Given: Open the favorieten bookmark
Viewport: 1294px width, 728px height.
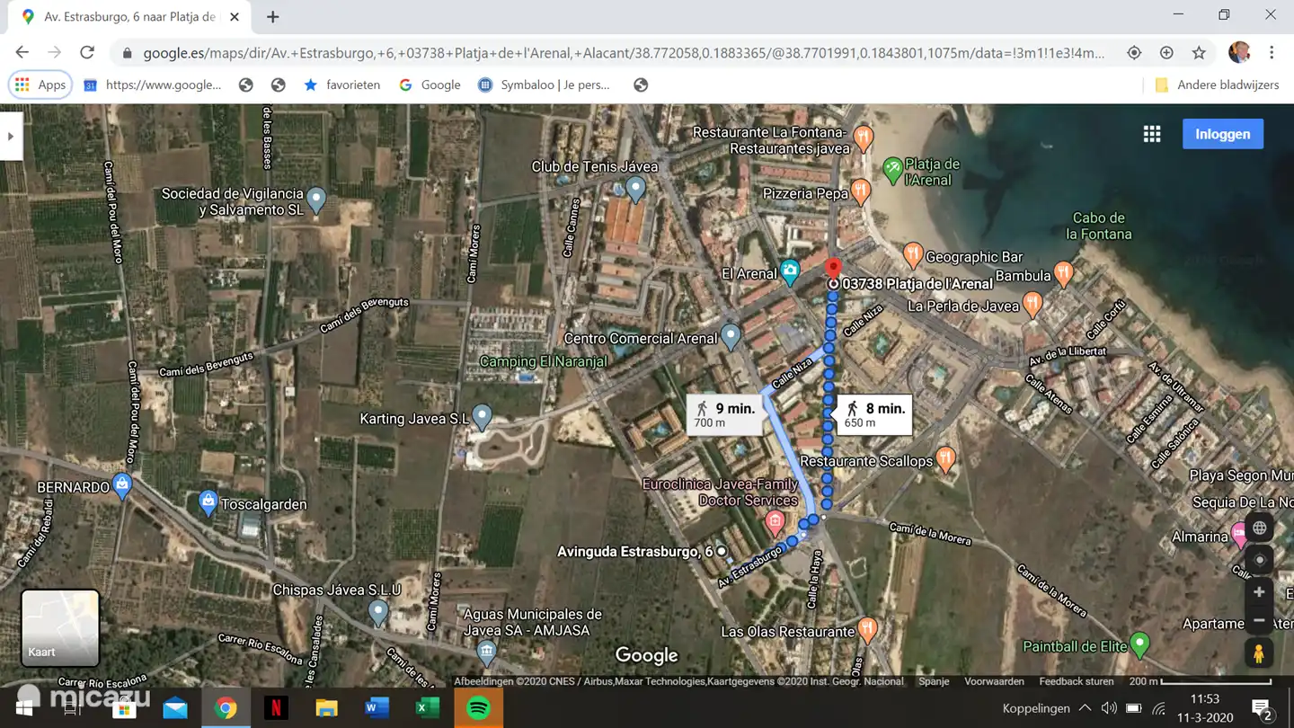Looking at the screenshot, I should (342, 84).
